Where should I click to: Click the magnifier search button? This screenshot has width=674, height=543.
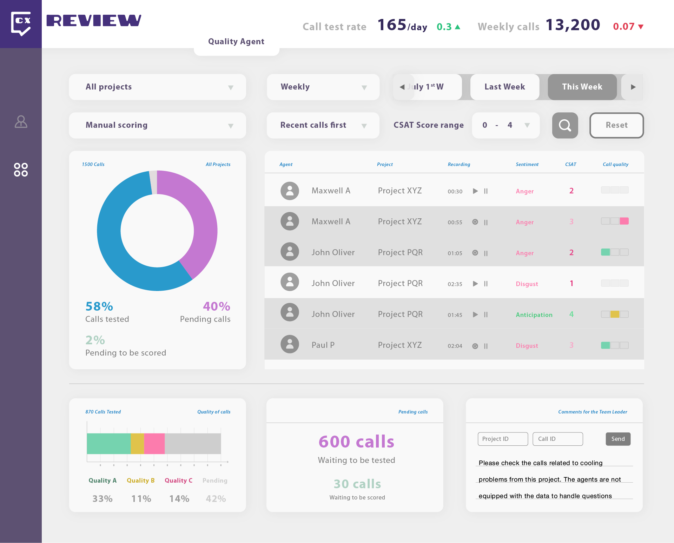click(x=565, y=125)
